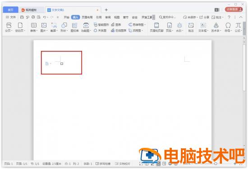The image size is (248, 169).
Task: Switch to the 章节 (Section) tab
Action: (x=126, y=17)
